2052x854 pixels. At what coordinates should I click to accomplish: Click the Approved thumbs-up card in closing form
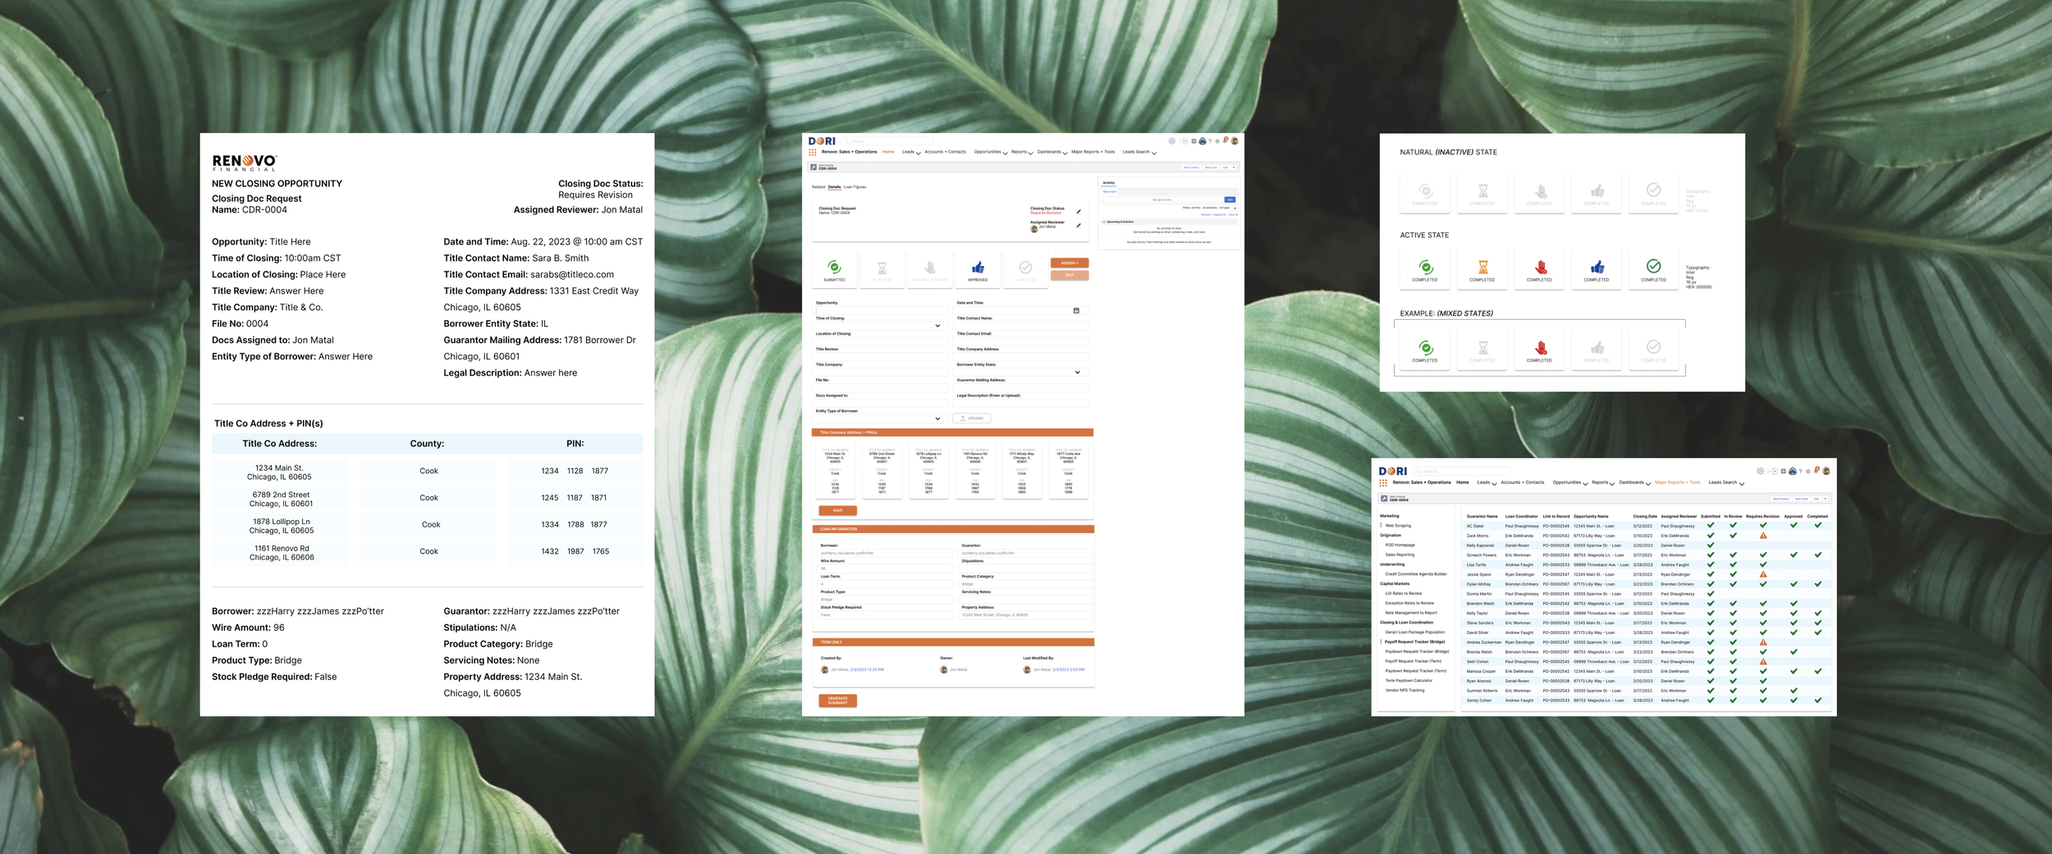click(978, 269)
